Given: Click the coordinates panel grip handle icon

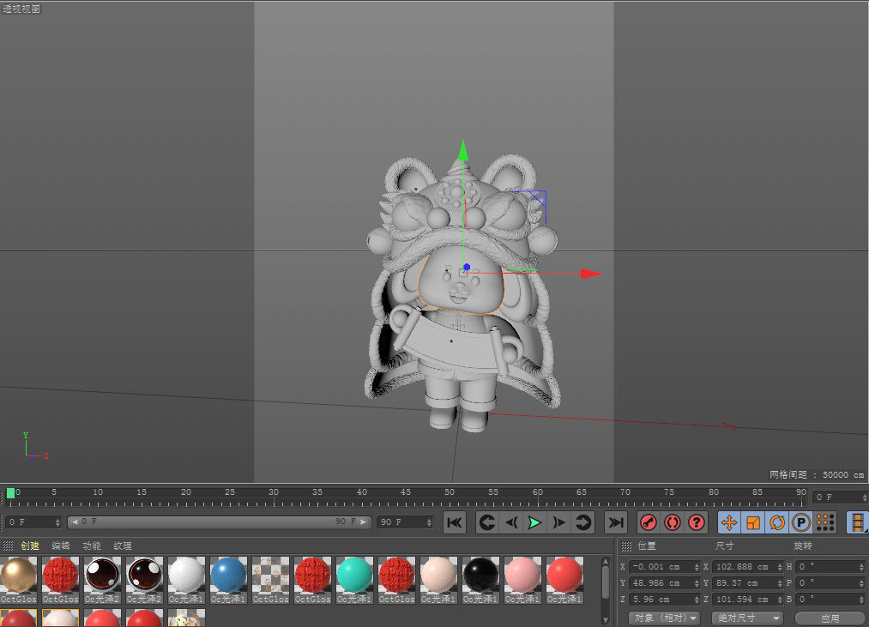Looking at the screenshot, I should [626, 546].
